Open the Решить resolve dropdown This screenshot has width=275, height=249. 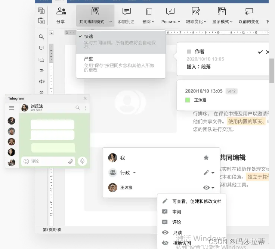click(170, 16)
